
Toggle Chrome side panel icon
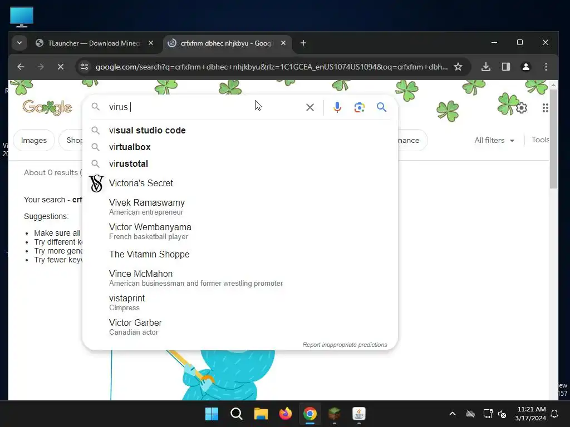(x=505, y=67)
